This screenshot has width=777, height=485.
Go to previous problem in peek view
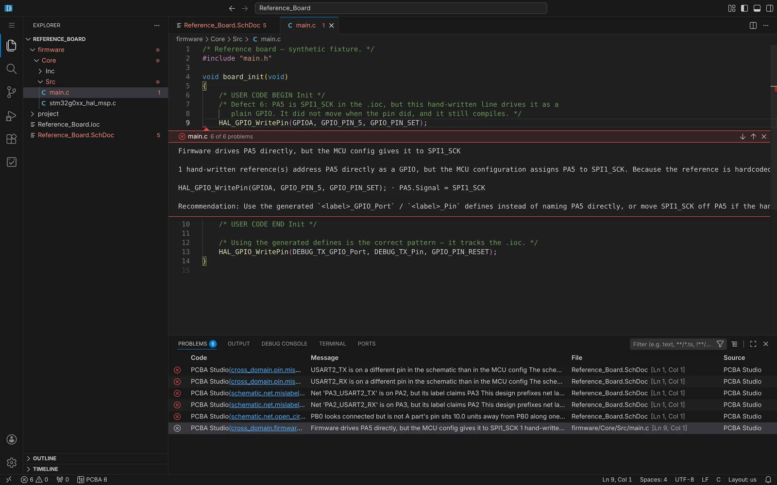tap(753, 137)
